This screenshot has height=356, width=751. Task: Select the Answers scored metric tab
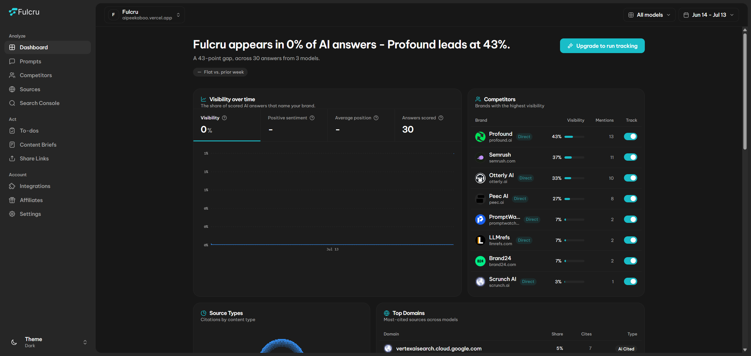428,125
